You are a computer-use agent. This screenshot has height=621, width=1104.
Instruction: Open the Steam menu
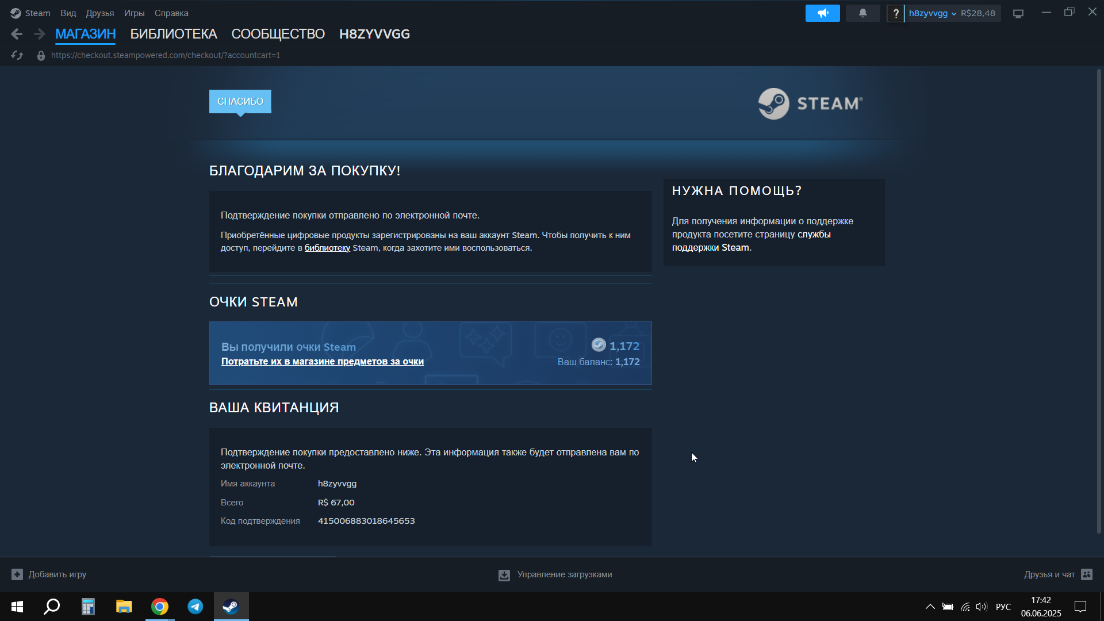point(38,13)
